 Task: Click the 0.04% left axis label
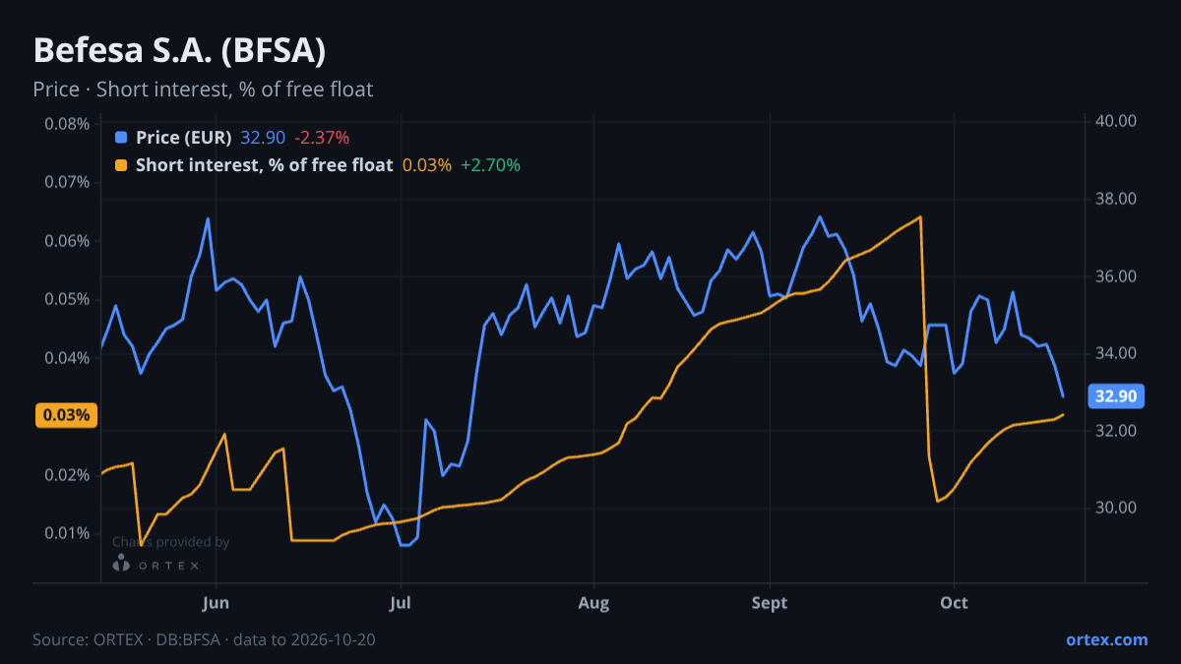click(x=67, y=358)
